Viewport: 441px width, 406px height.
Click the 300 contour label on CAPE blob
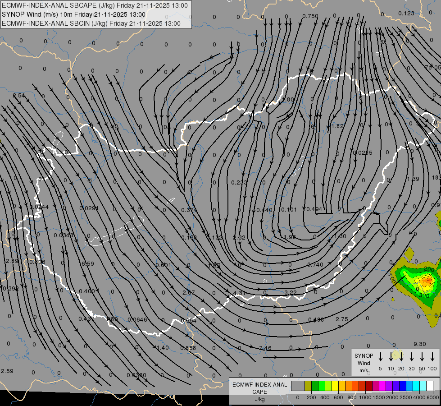tap(424, 295)
